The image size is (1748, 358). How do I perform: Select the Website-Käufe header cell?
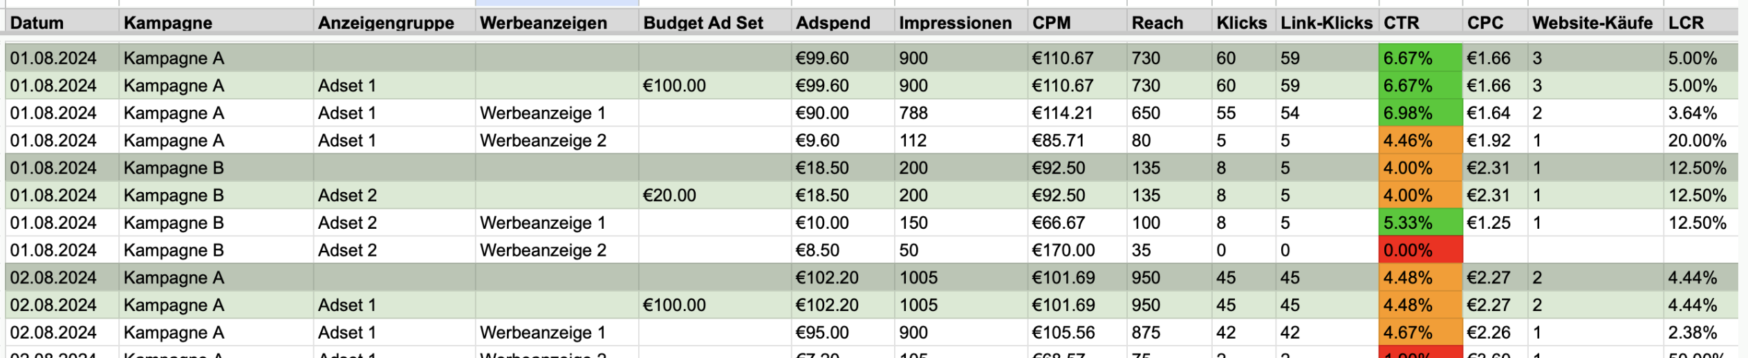1595,23
